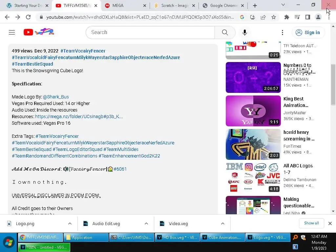
Task: Open a new browser tab
Action: [x=255, y=6]
